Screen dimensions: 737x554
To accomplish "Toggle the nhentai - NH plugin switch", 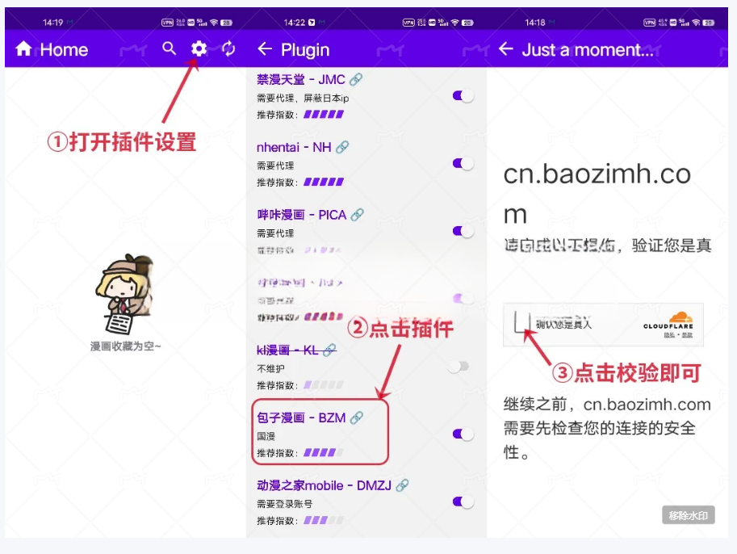I will pyautogui.click(x=463, y=164).
